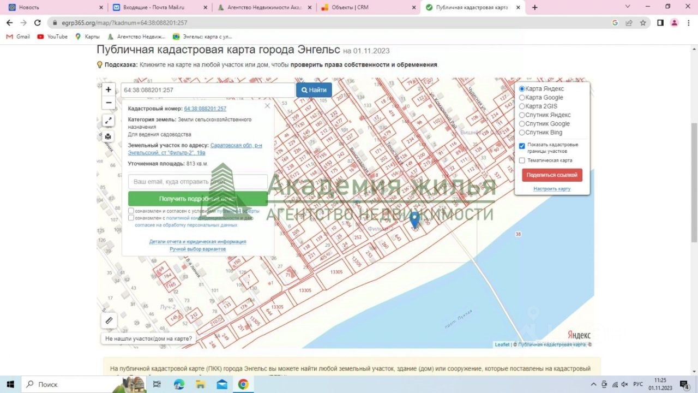Image resolution: width=698 pixels, height=393 pixels.
Task: Select Карта Яндекс map layer
Action: coord(522,88)
